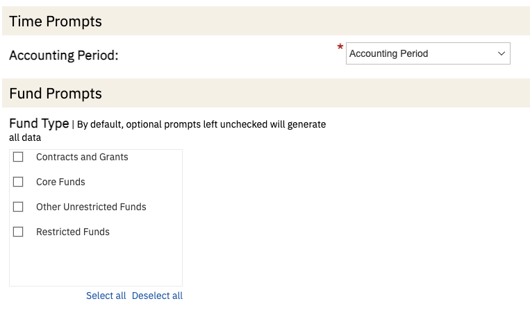Image resolution: width=530 pixels, height=333 pixels.
Task: Open the Accounting Period combo box
Action: click(x=427, y=53)
